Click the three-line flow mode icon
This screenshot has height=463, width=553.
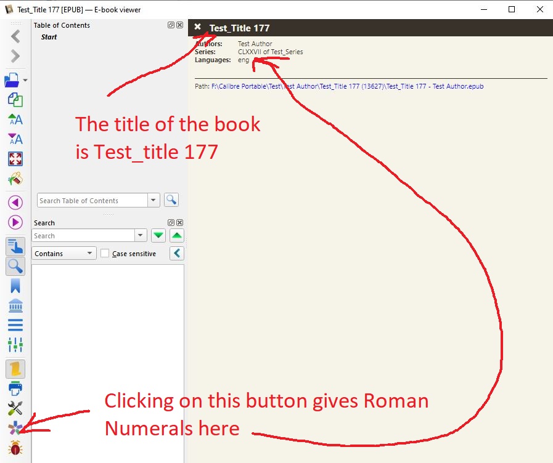[15, 325]
